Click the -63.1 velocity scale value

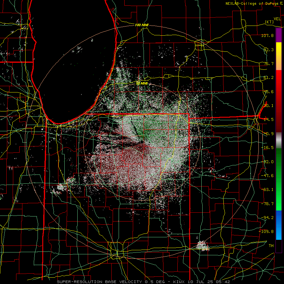(x=267, y=190)
